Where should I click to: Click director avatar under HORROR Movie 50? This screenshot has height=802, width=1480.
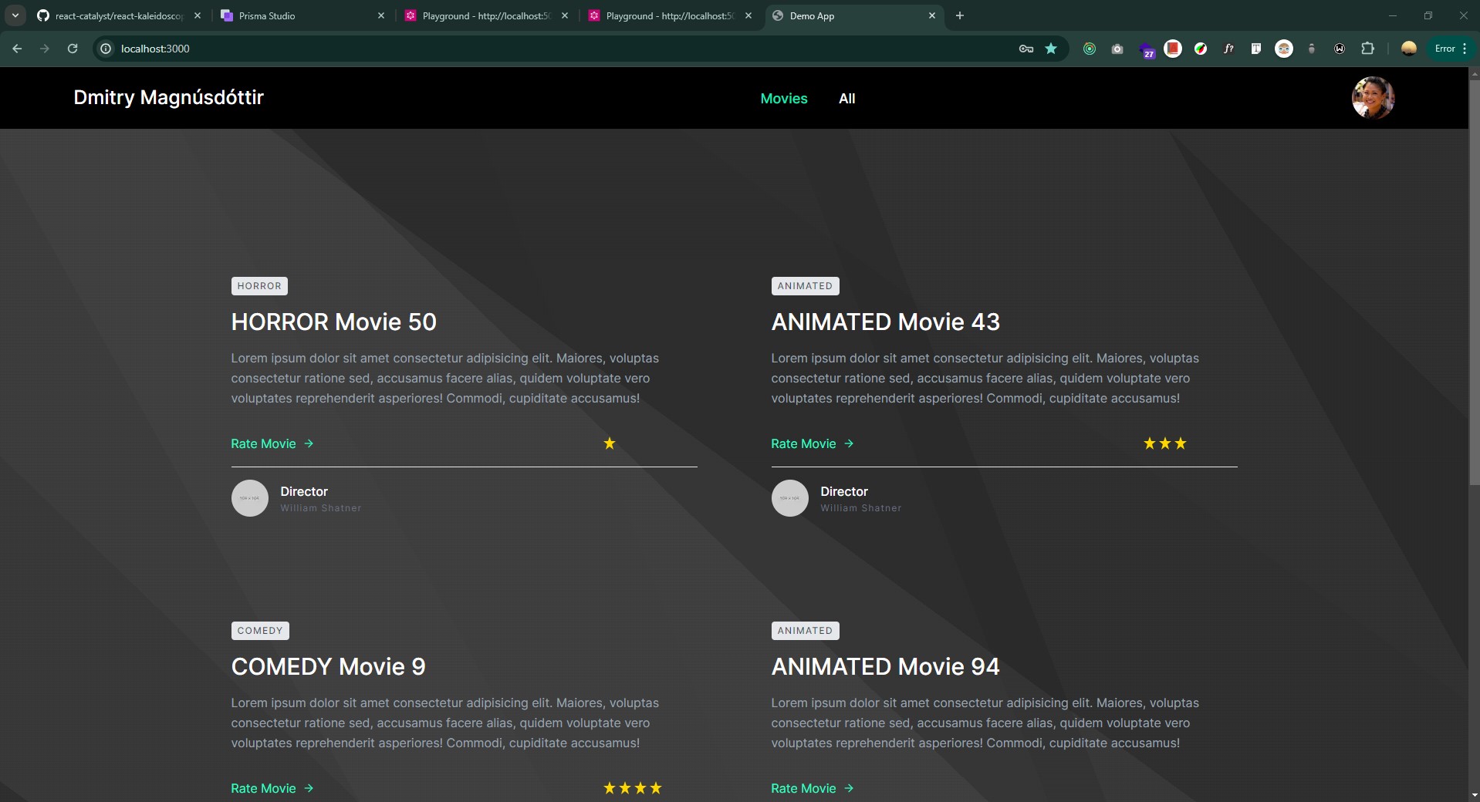(250, 498)
